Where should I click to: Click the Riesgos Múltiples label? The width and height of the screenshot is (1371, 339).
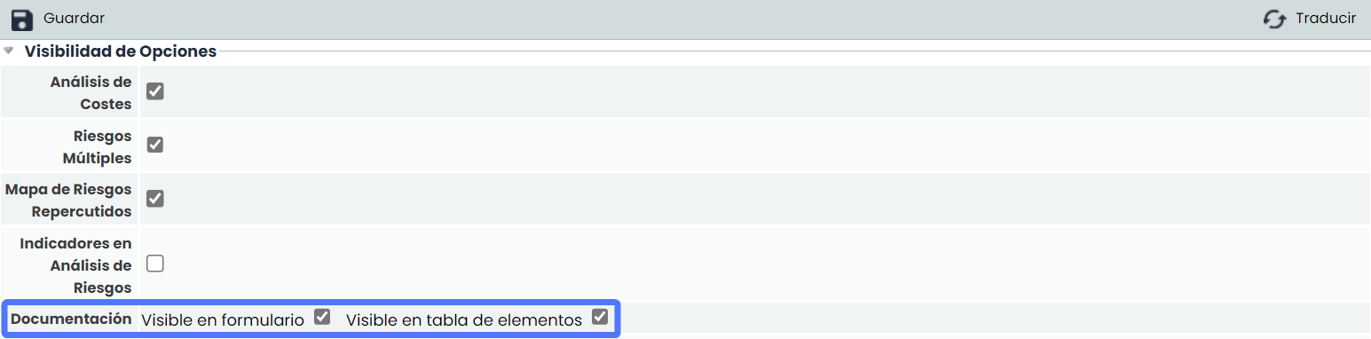(x=98, y=147)
